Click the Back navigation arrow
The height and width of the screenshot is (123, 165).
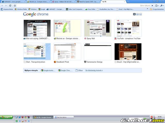click(2, 5)
